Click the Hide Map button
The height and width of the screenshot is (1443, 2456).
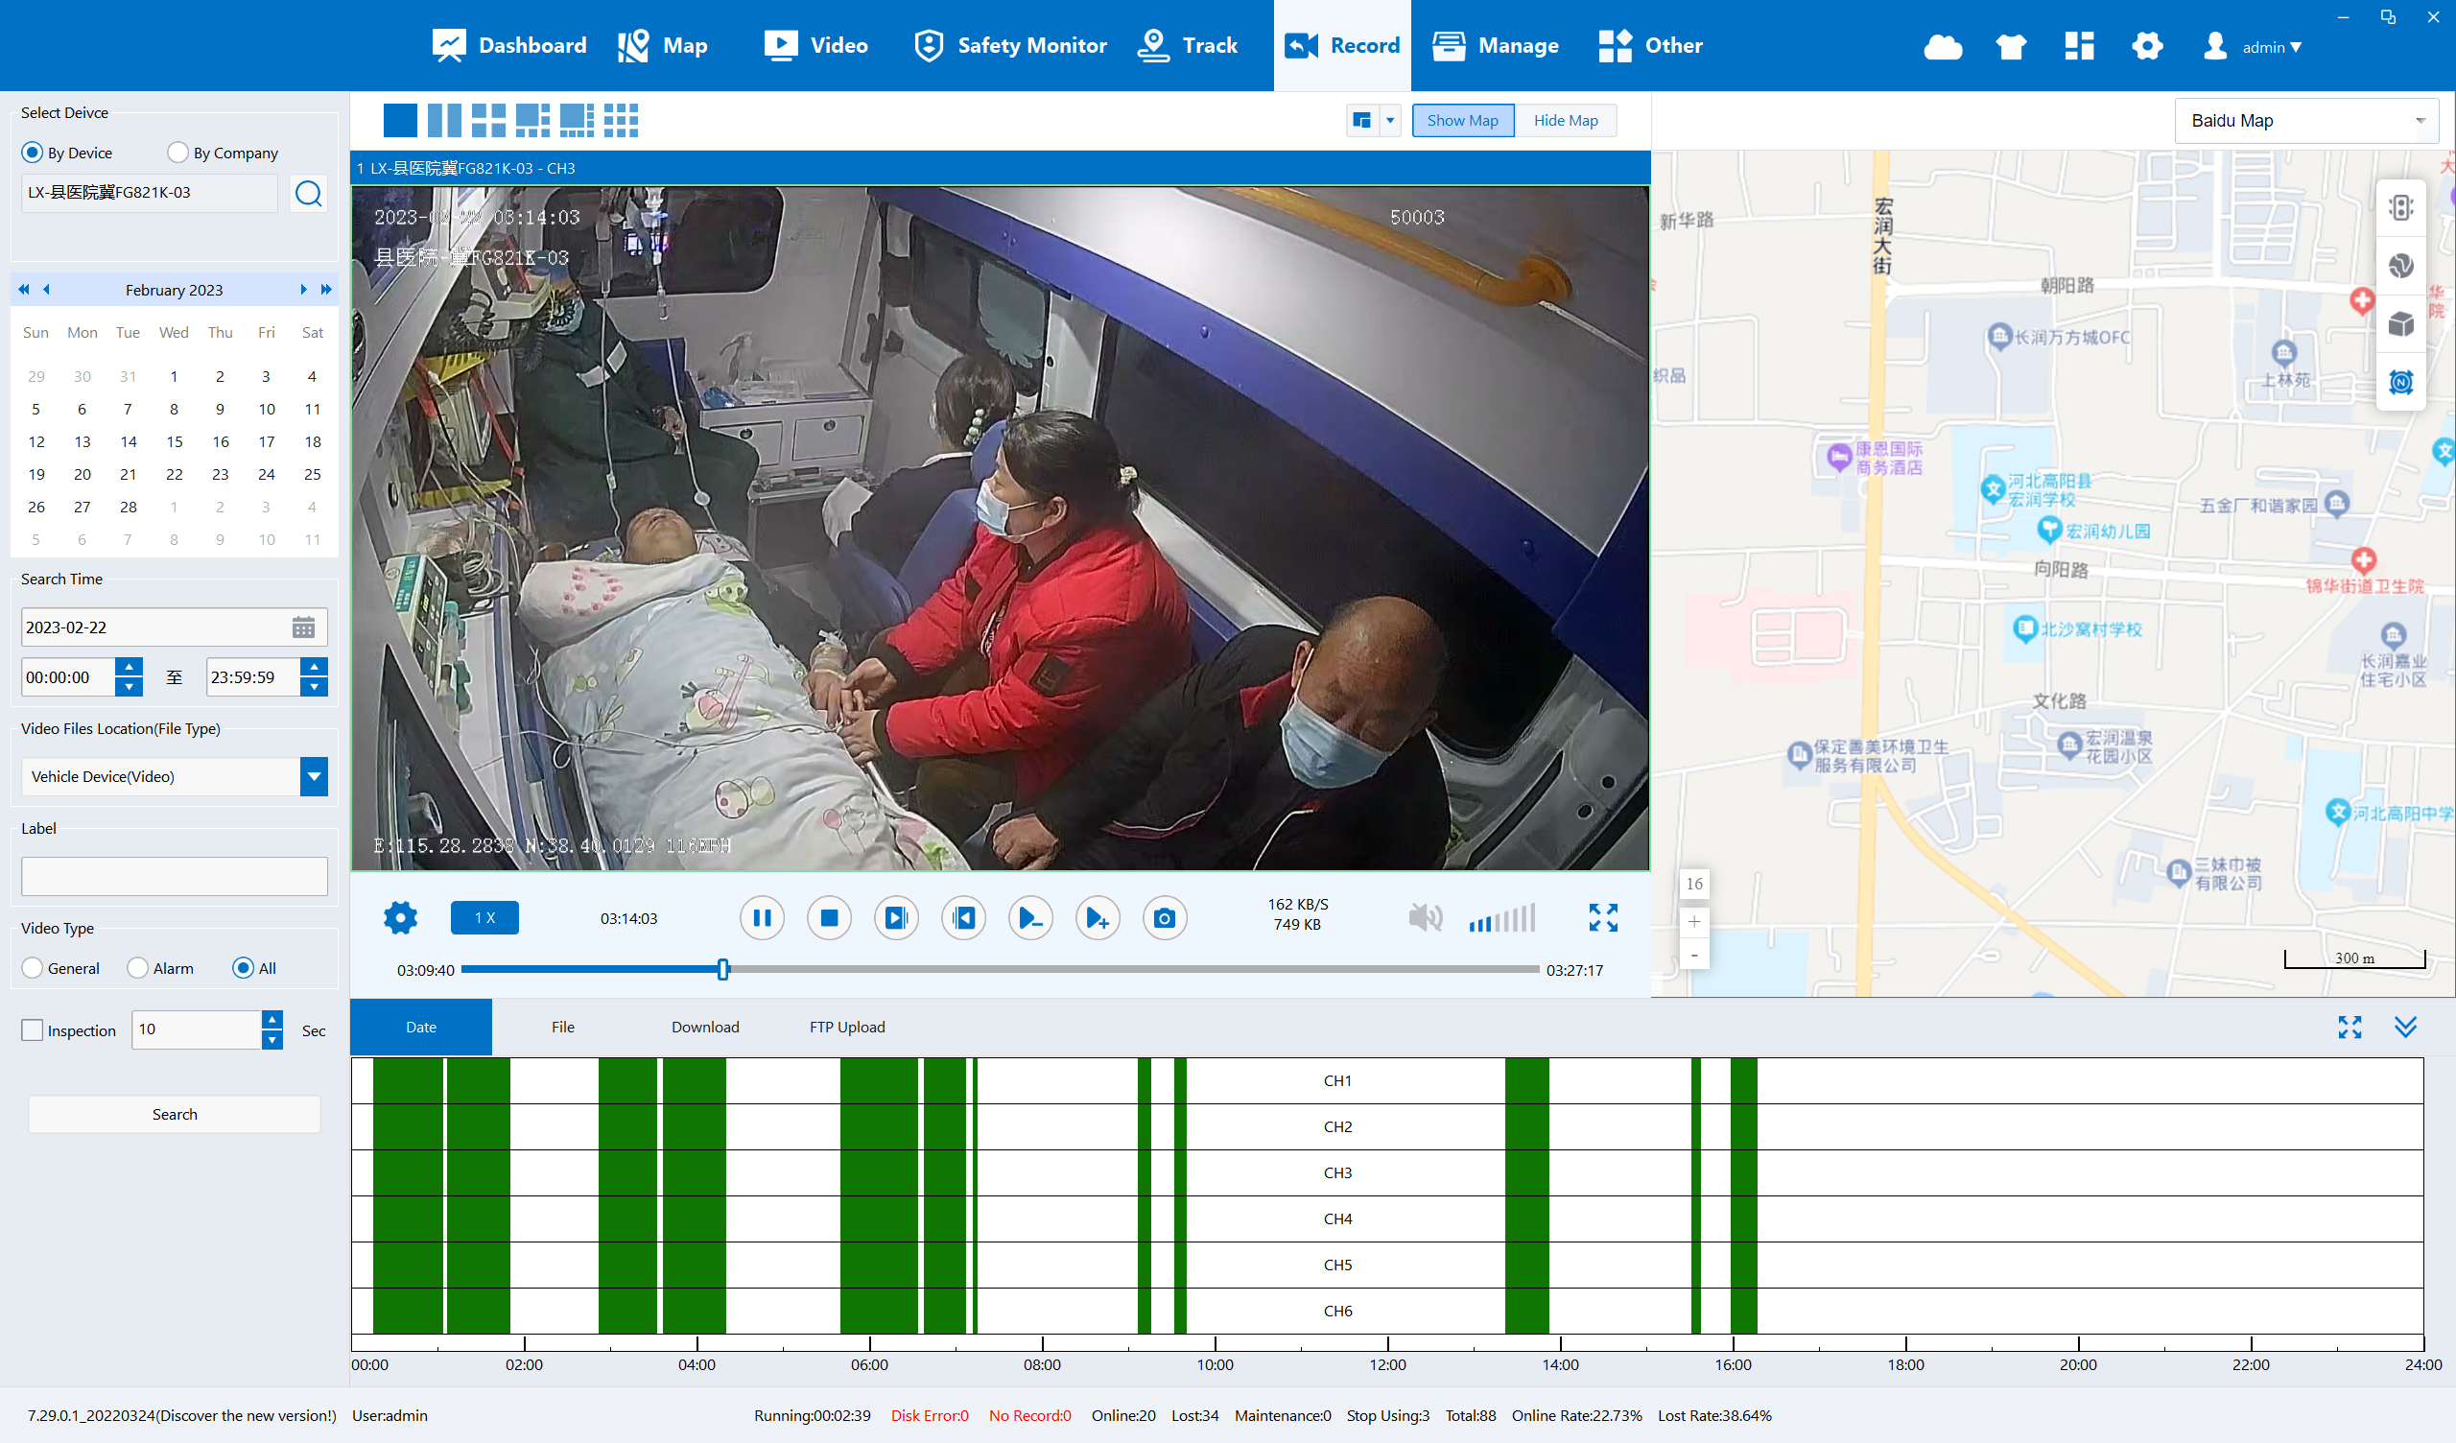tap(1564, 120)
